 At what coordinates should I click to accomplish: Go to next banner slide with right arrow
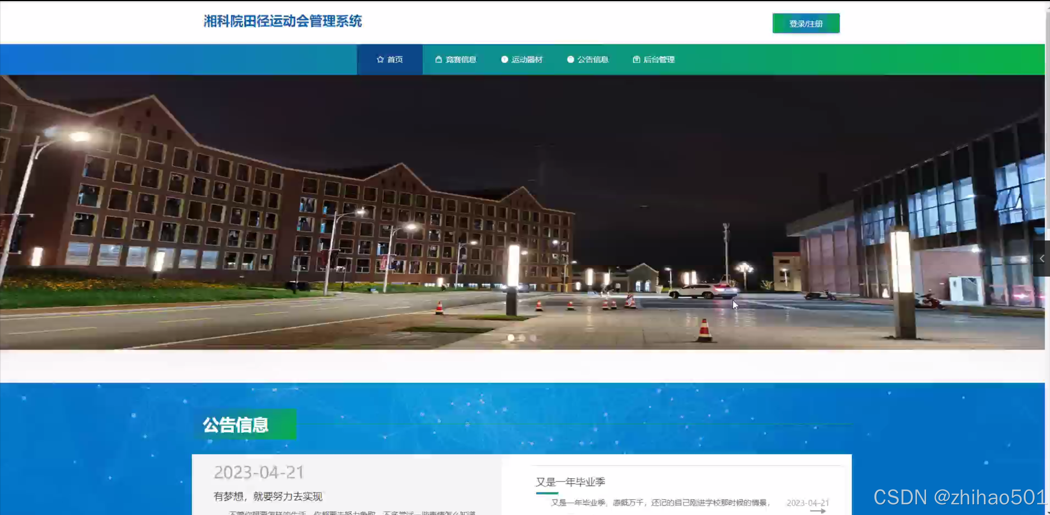tap(1026, 212)
